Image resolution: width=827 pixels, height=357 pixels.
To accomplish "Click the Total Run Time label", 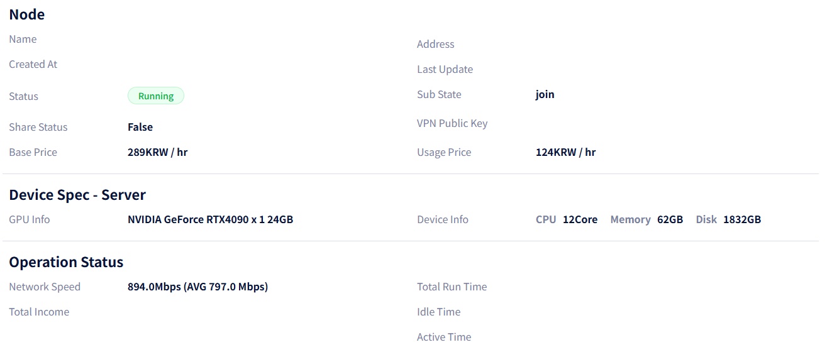I will point(452,287).
